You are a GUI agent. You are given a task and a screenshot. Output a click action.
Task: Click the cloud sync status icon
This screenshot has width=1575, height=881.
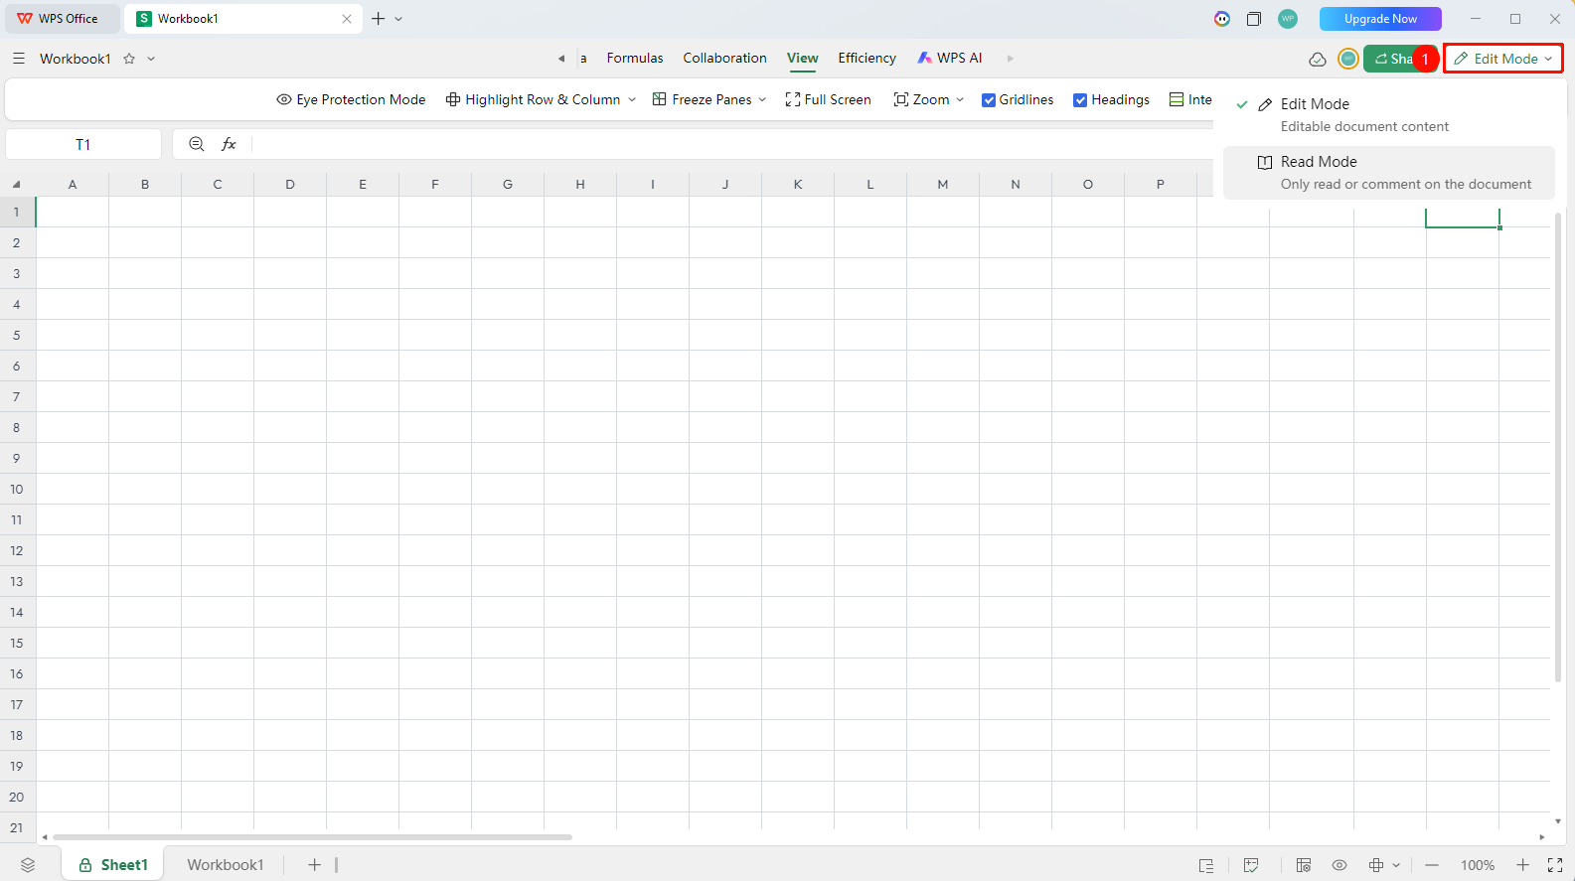(x=1318, y=59)
